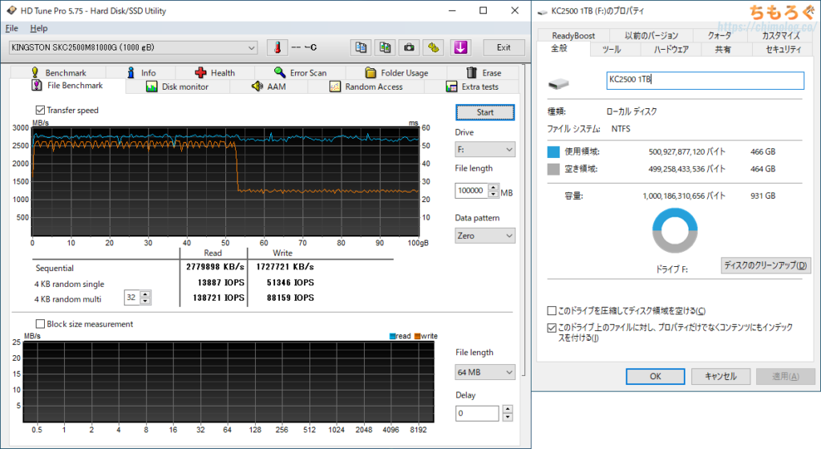Increase the Delay stepper value

508,410
